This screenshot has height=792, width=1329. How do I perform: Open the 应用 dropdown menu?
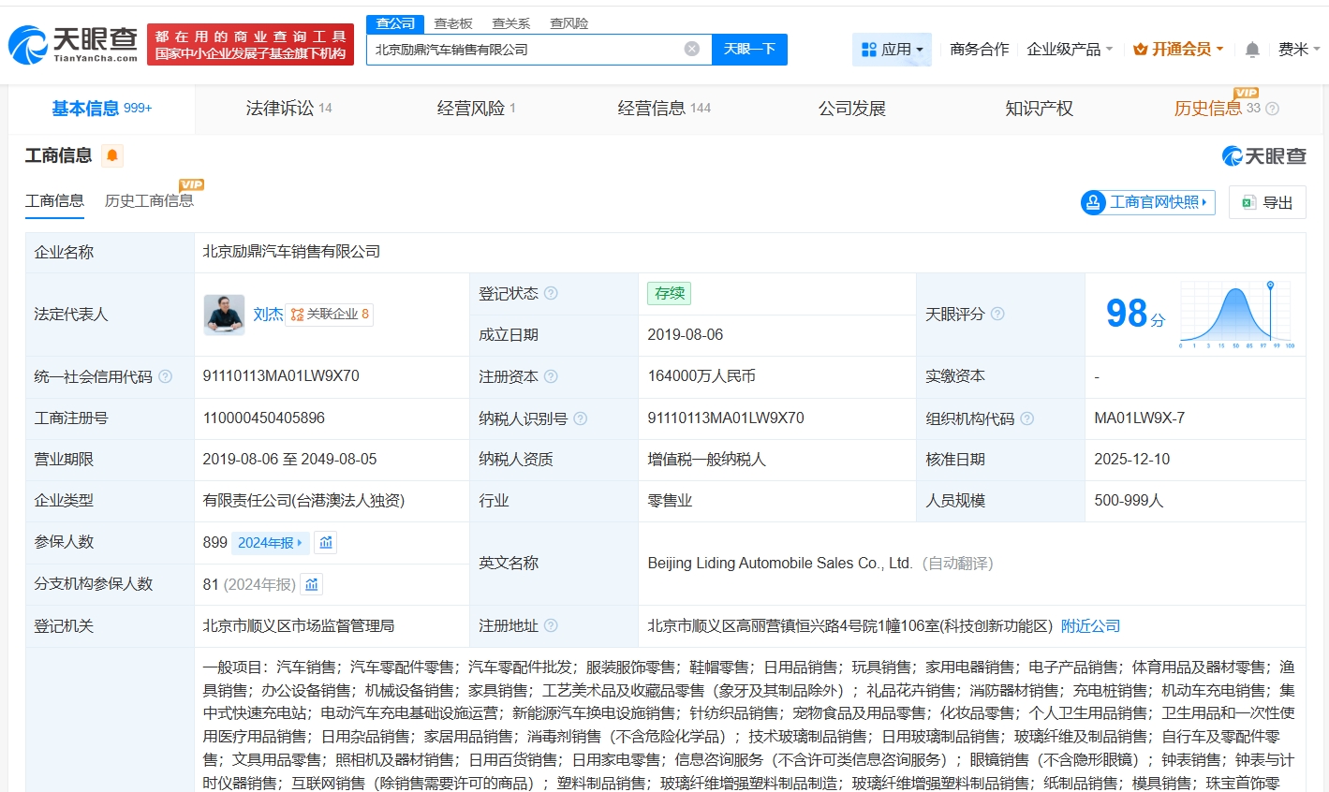click(x=893, y=49)
